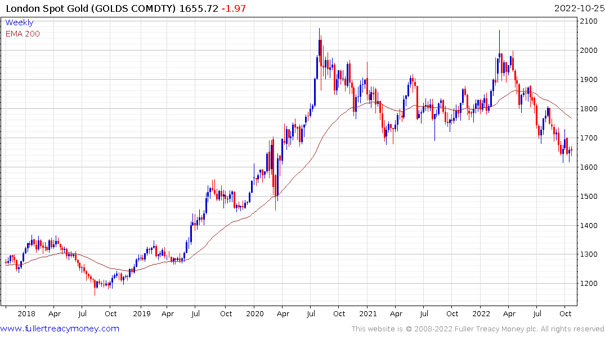Click the Weekly timeframe label
The width and height of the screenshot is (605, 337).
coord(19,22)
